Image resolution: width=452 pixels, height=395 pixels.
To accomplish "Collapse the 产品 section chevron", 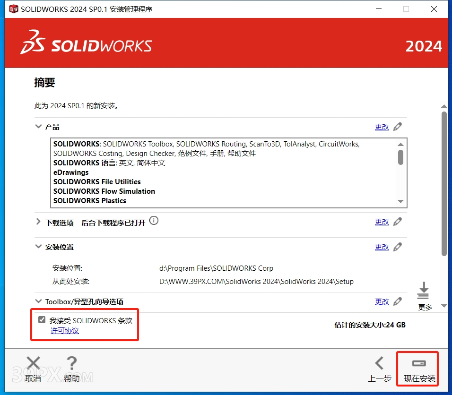I will click(38, 127).
